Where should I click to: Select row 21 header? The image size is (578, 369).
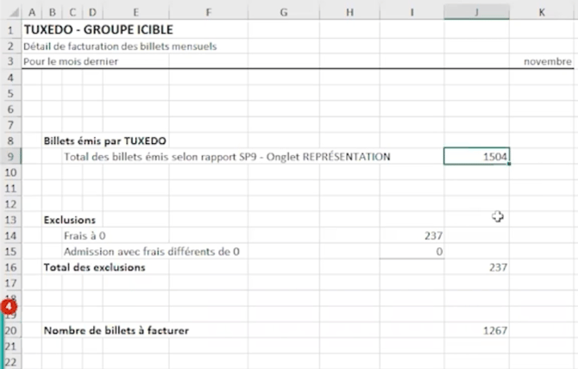point(10,347)
